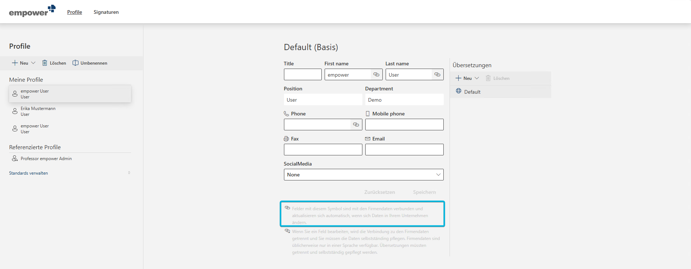Open the SocialMedia dropdown
This screenshot has height=269, width=691.
click(x=364, y=175)
